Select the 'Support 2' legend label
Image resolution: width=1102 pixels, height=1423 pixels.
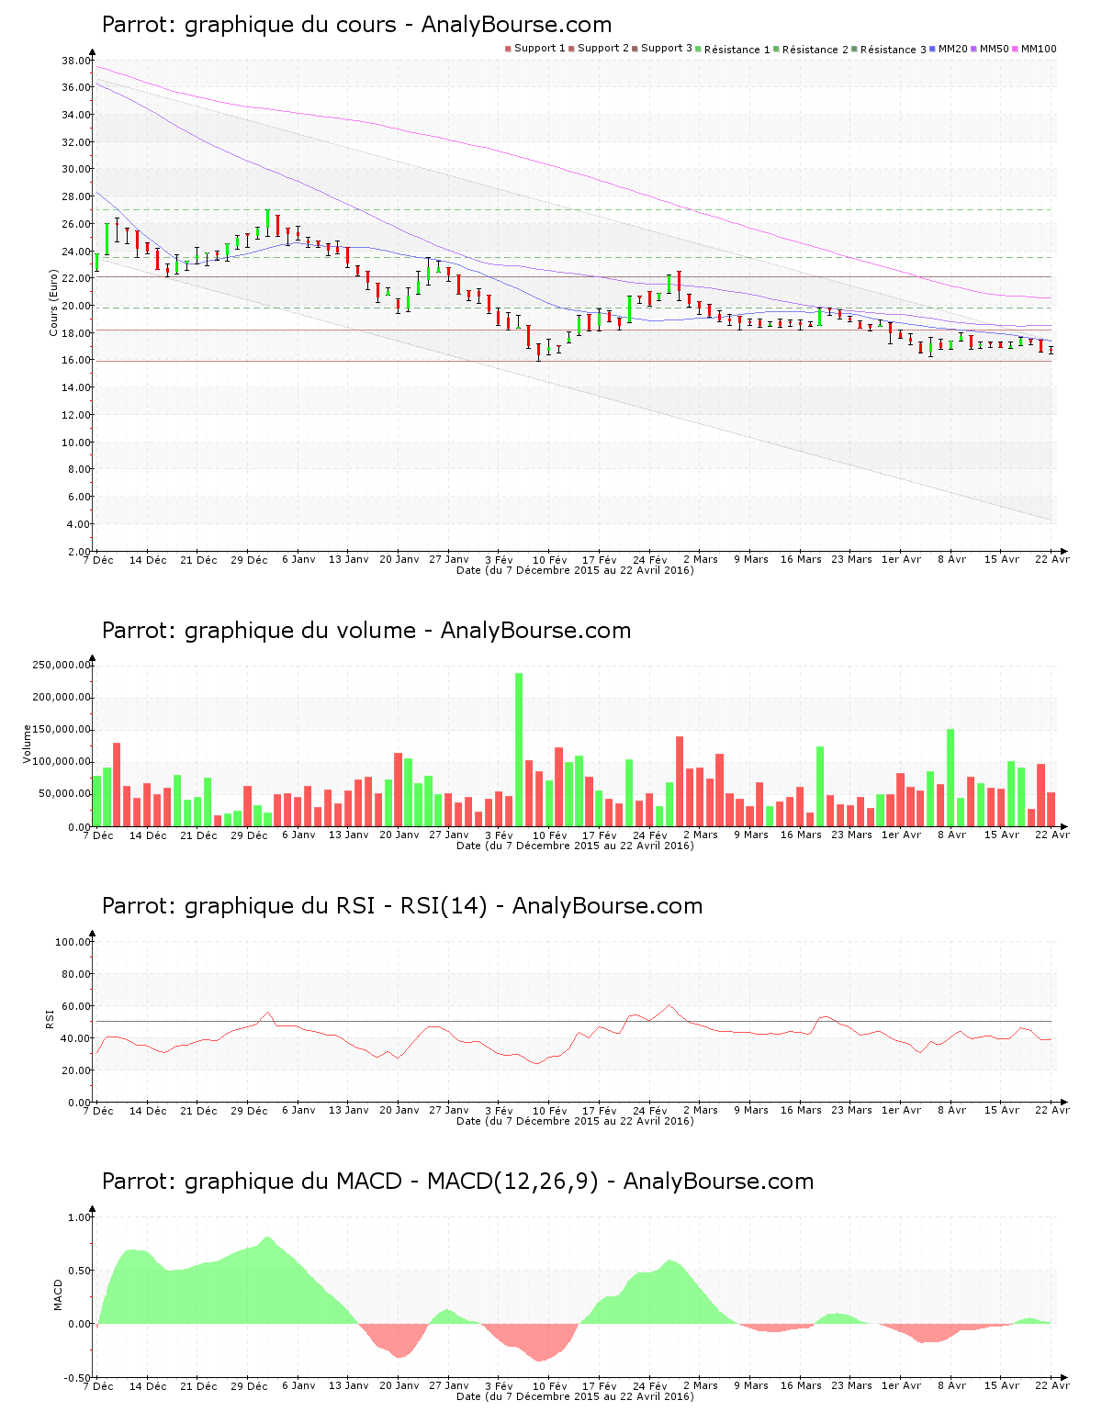coord(603,48)
